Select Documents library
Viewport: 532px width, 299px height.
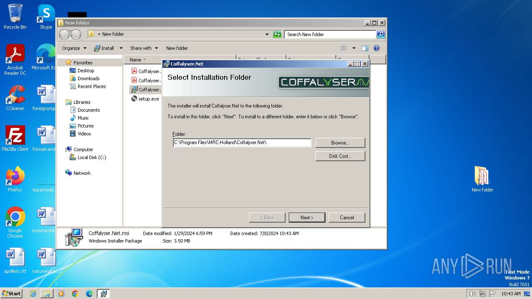[89, 110]
